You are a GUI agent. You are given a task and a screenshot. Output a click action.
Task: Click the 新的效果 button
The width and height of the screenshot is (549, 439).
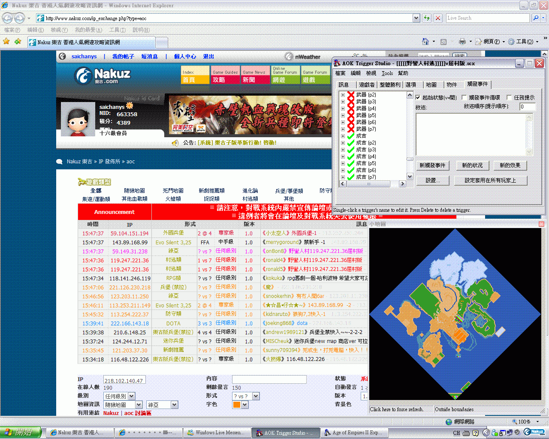click(510, 165)
